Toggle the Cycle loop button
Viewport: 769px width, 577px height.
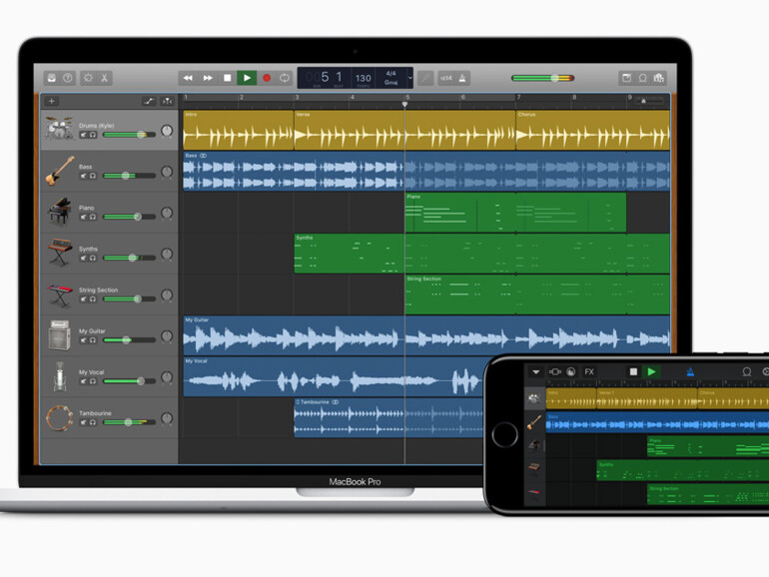tap(285, 78)
